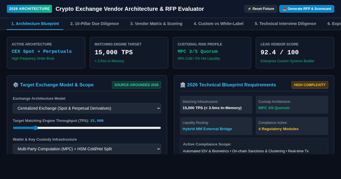
Task: Select the Matching Engine Target card
Action: 129,53
